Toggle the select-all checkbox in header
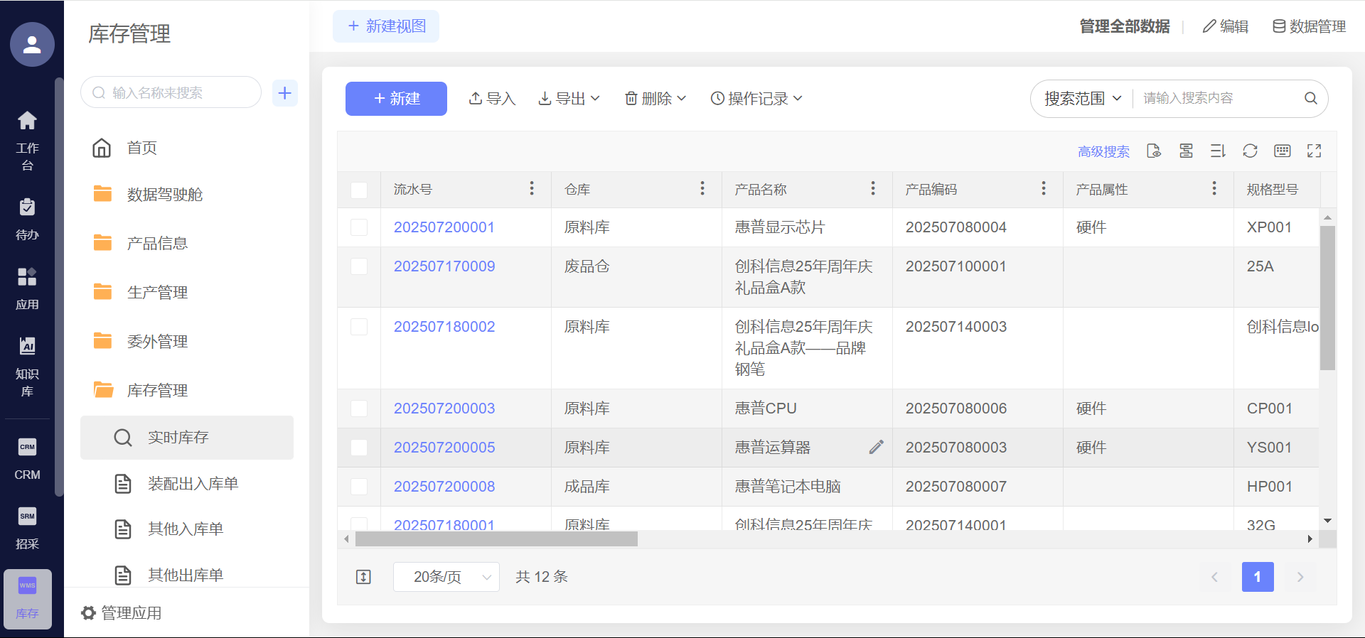Image resolution: width=1365 pixels, height=638 pixels. (359, 190)
